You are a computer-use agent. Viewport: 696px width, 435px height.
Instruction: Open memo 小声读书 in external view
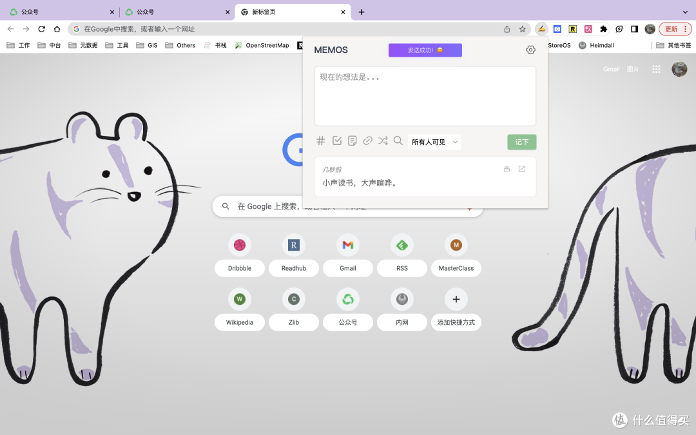tap(521, 169)
